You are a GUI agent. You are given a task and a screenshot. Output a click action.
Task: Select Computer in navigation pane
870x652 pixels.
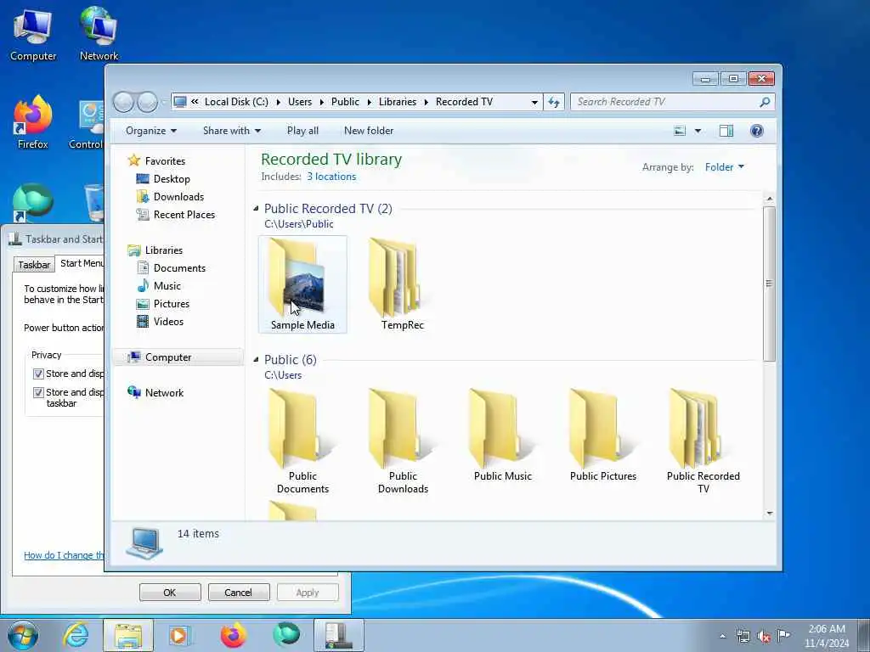pyautogui.click(x=178, y=357)
